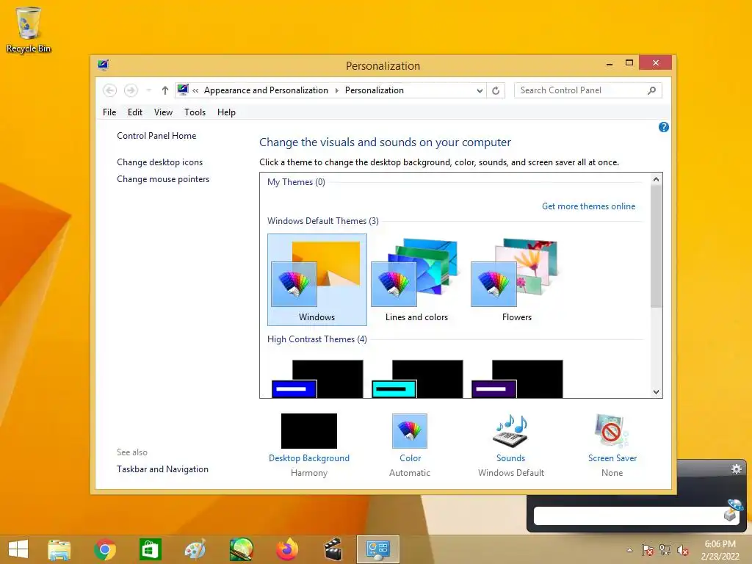Open the Help menu
This screenshot has height=564, width=752.
pyautogui.click(x=226, y=112)
